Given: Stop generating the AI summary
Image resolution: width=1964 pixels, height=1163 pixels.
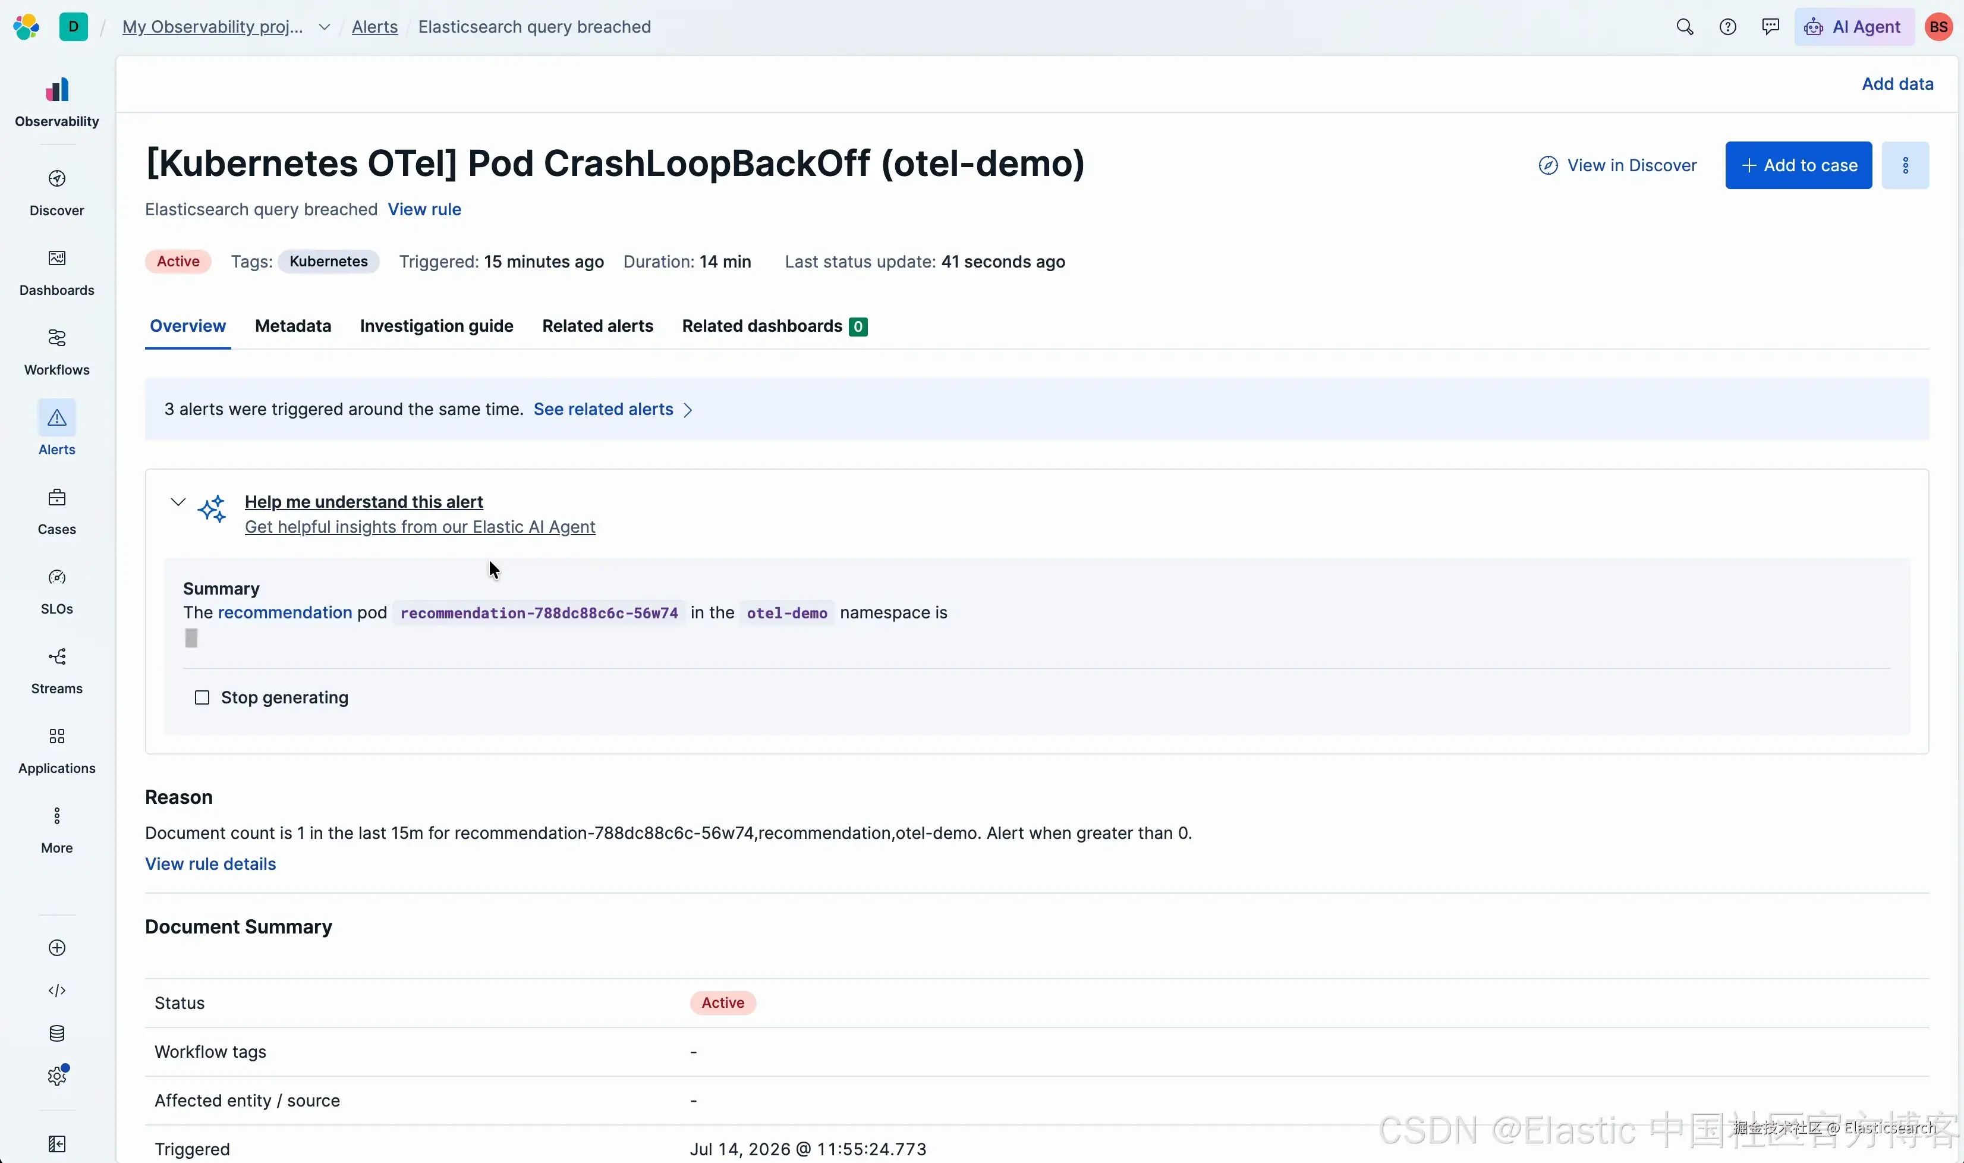Looking at the screenshot, I should (272, 697).
